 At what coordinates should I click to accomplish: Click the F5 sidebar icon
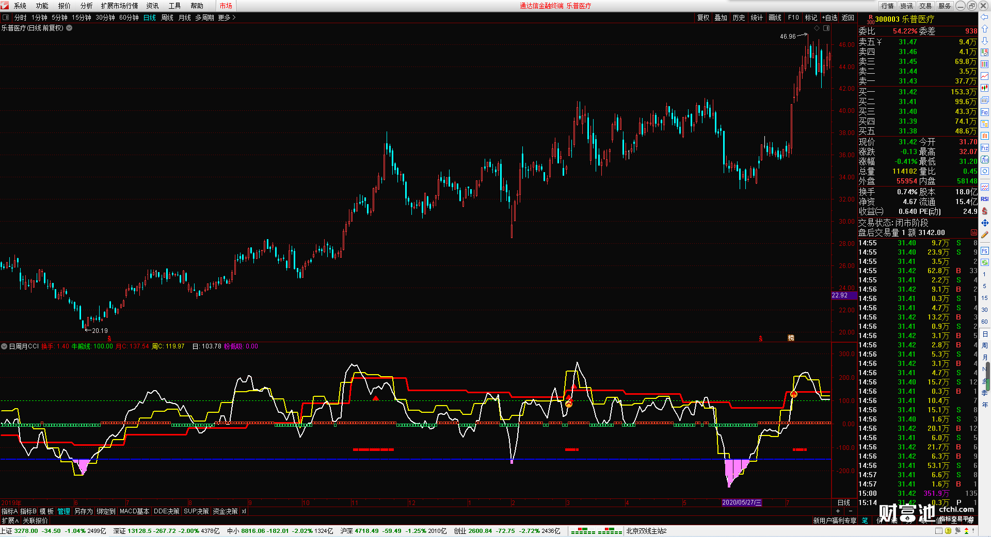984,250
